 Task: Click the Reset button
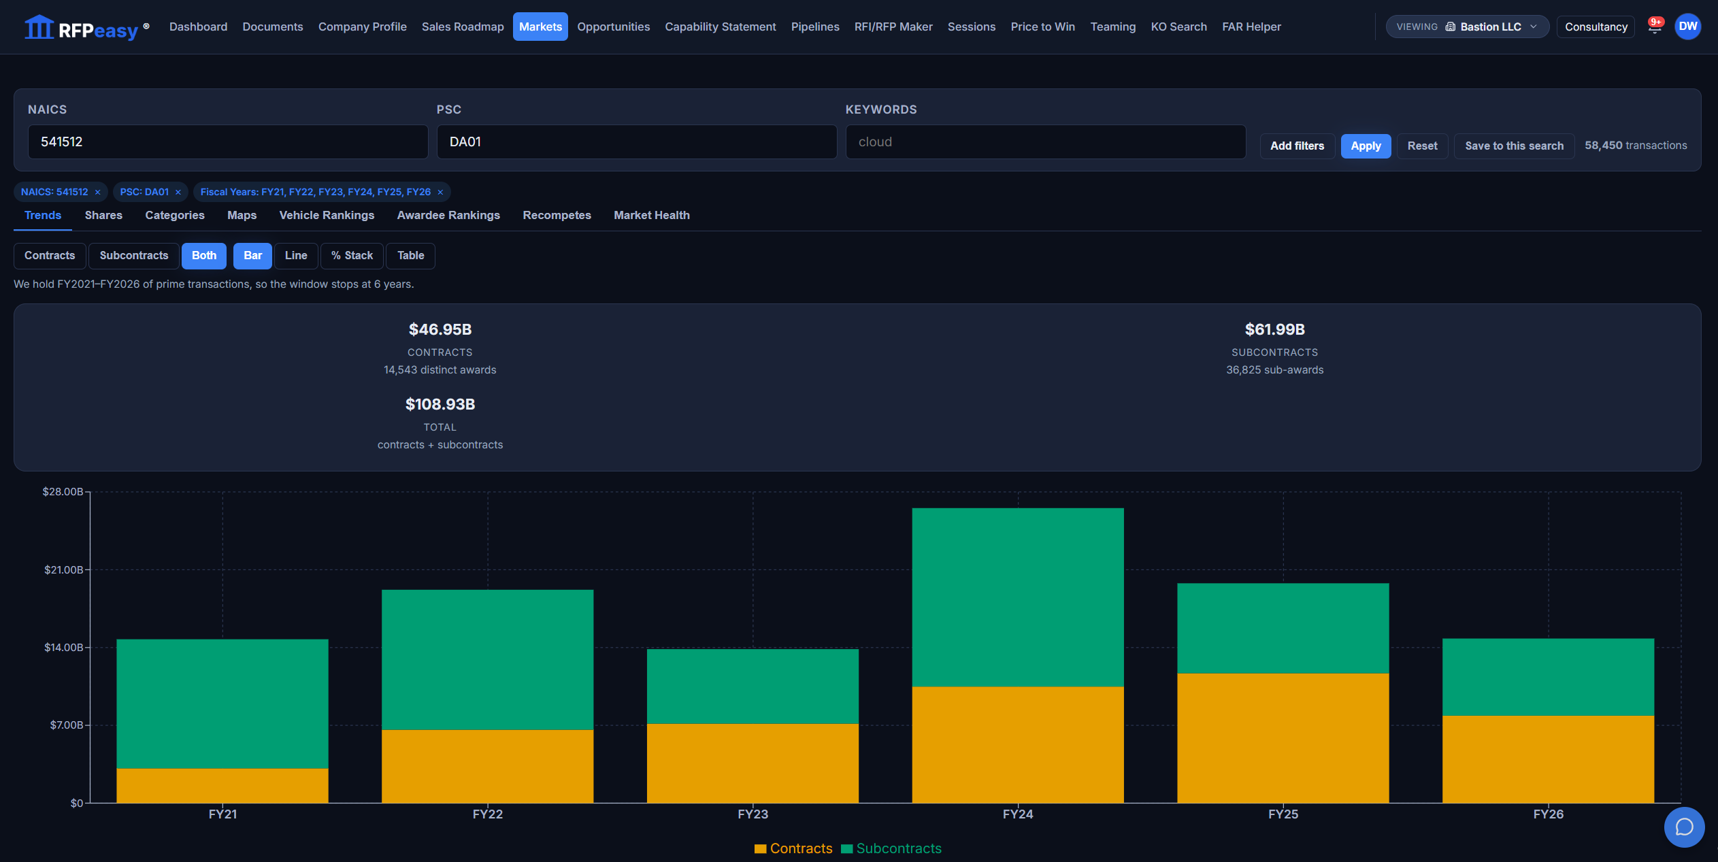(1422, 146)
